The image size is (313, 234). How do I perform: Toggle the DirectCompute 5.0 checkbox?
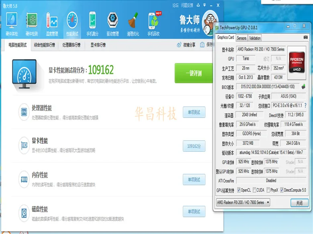click(282, 190)
